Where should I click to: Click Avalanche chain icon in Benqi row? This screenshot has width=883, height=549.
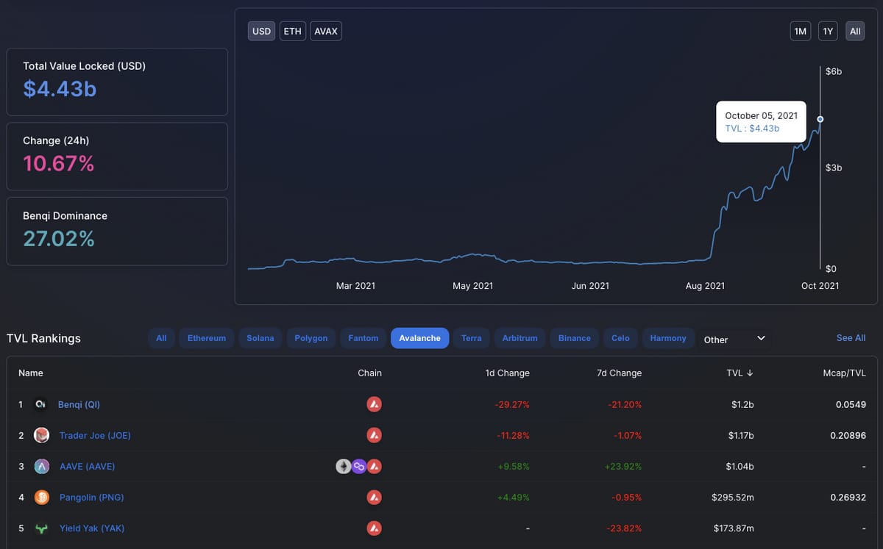pyautogui.click(x=374, y=404)
